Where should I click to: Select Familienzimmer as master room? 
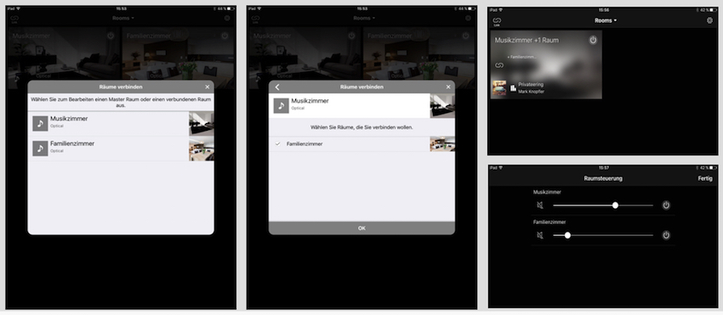121,149
